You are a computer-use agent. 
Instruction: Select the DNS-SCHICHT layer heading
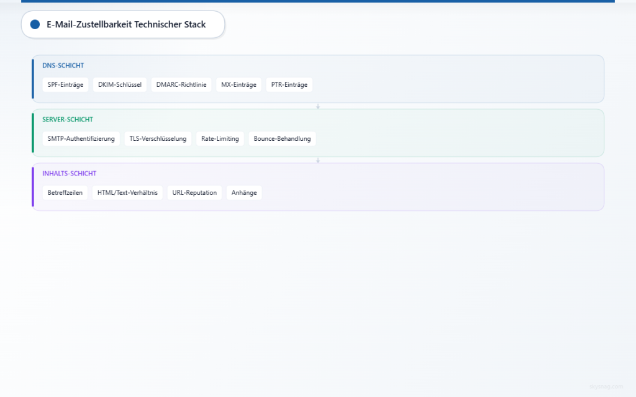pos(63,65)
